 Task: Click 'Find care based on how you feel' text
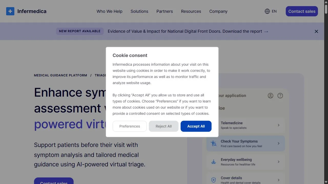[x=241, y=146]
